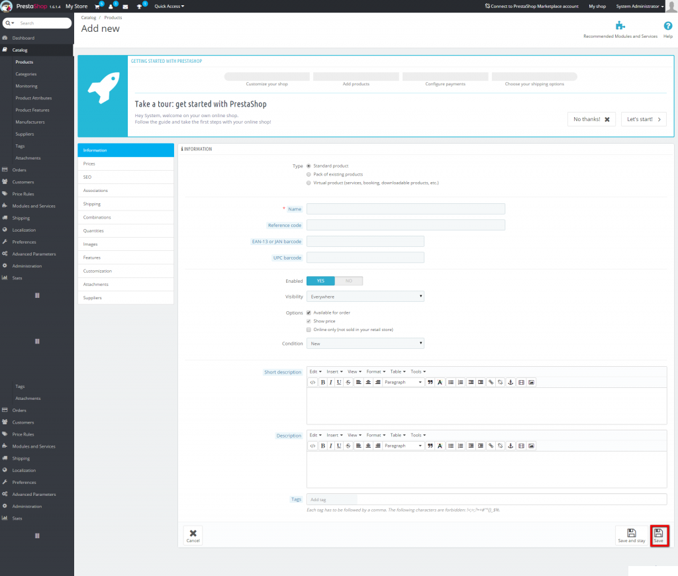
Task: Toggle Available for order checkbox
Action: 309,312
